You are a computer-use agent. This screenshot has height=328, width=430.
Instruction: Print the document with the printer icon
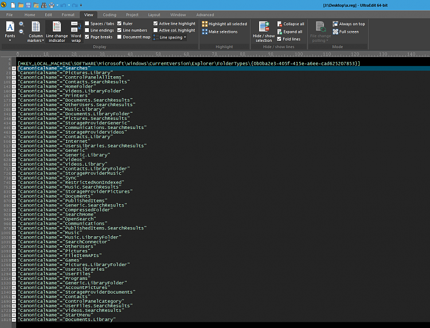[52, 5]
